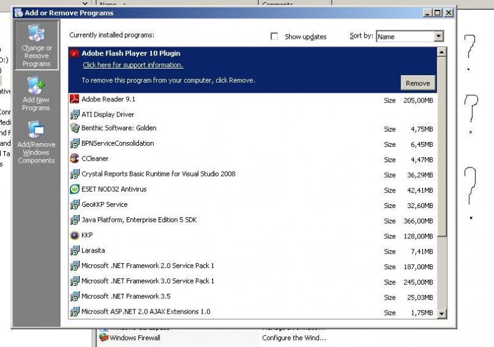
Task: Click the ASP.NET 2.0 AJAX Extensions icon
Action: pos(74,311)
